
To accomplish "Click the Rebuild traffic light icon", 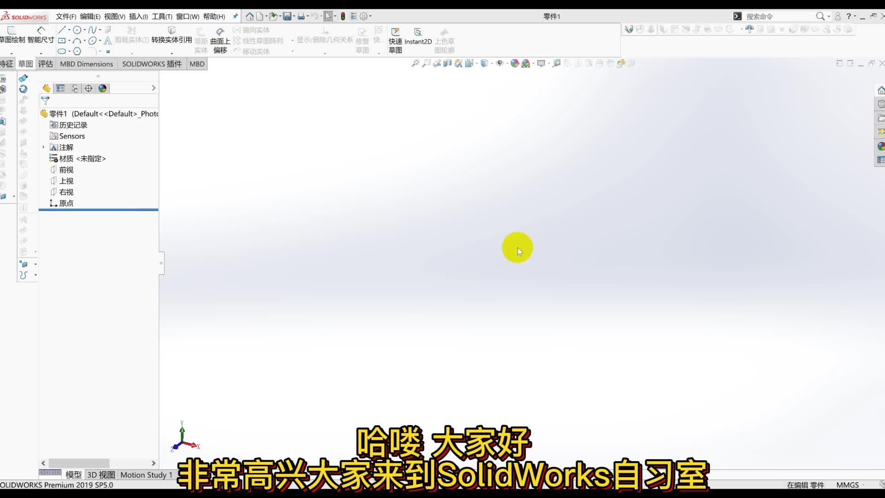I will (x=343, y=16).
